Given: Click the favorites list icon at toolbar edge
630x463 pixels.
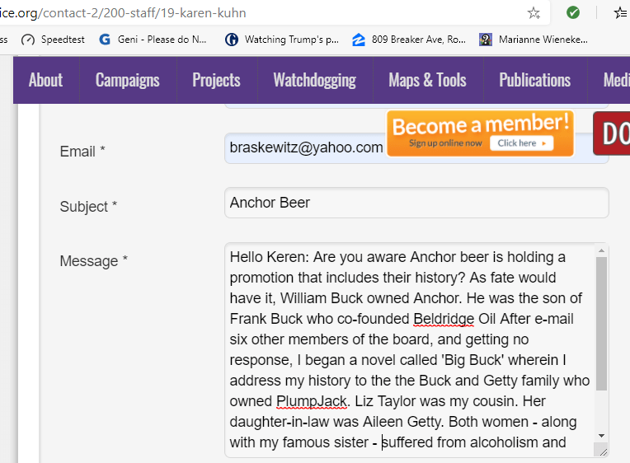Looking at the screenshot, I should point(621,13).
